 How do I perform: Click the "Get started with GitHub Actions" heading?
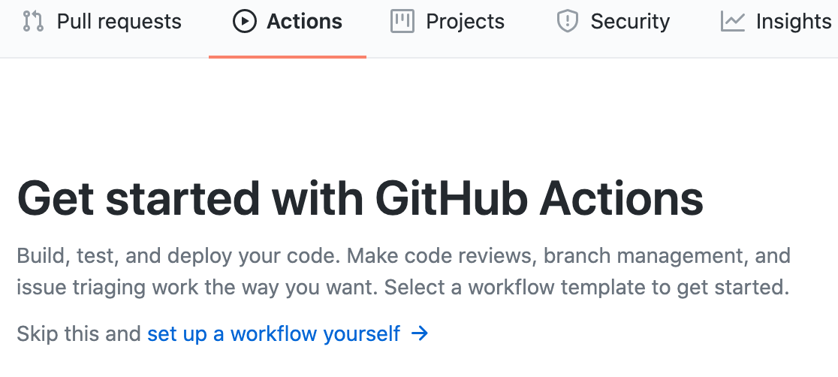(360, 199)
